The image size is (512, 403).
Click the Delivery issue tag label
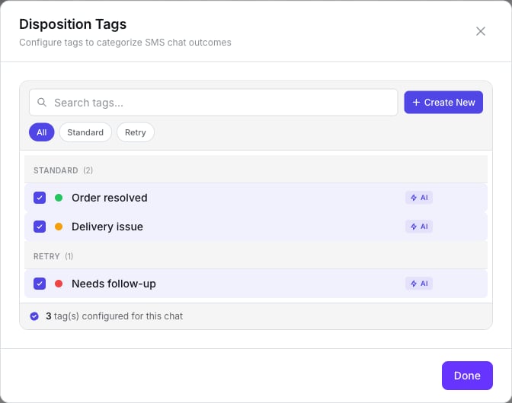tap(107, 227)
